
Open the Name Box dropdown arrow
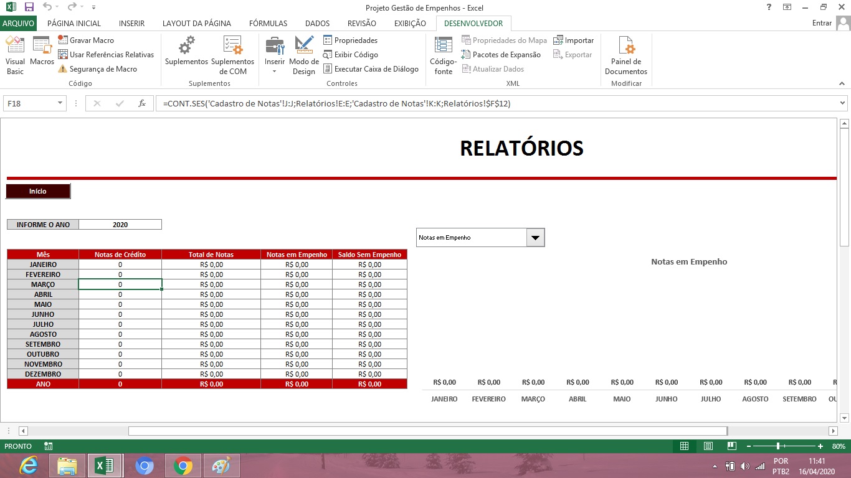(x=60, y=103)
